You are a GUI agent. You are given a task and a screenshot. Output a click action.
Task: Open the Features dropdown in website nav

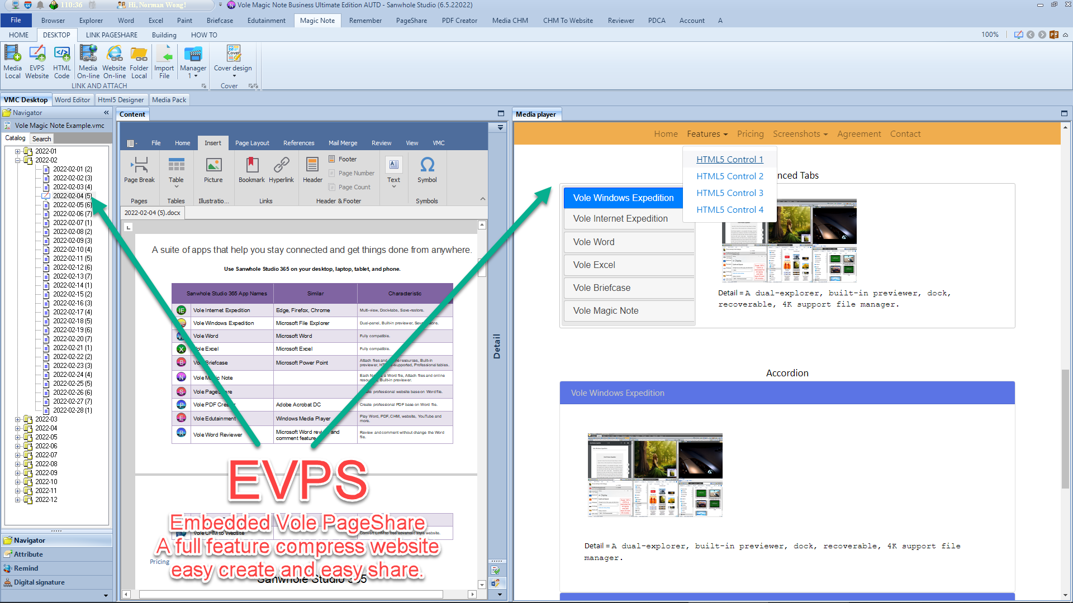coord(707,134)
